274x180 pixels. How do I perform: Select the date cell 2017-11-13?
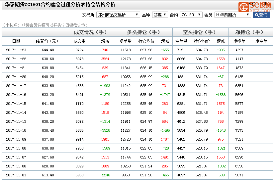coord(16,121)
